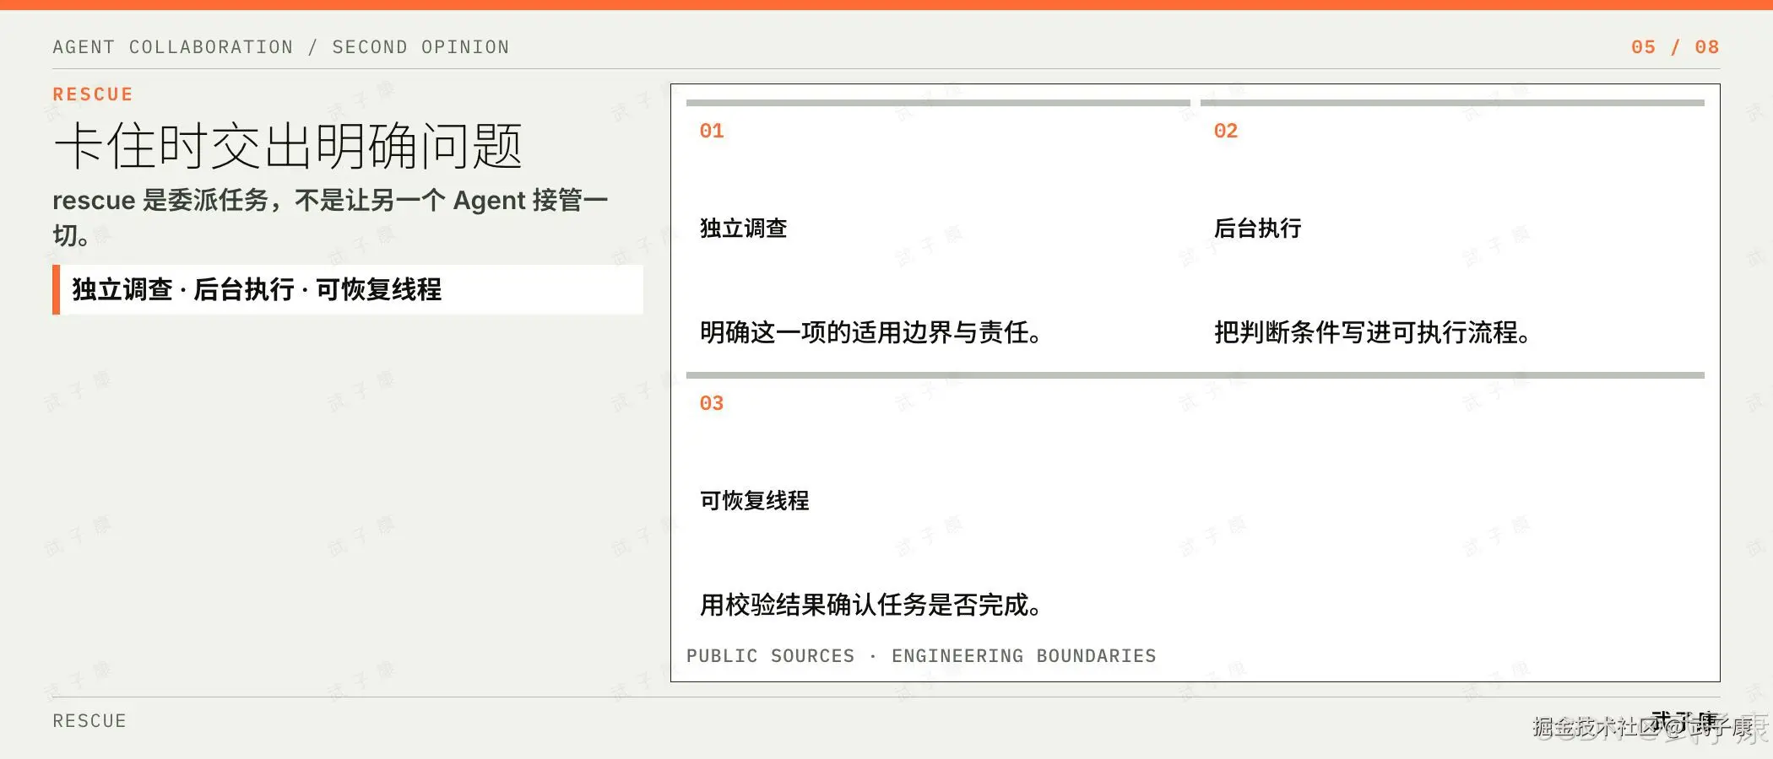Click the text '用校验结果确认任务是否完成。'

coord(871,605)
